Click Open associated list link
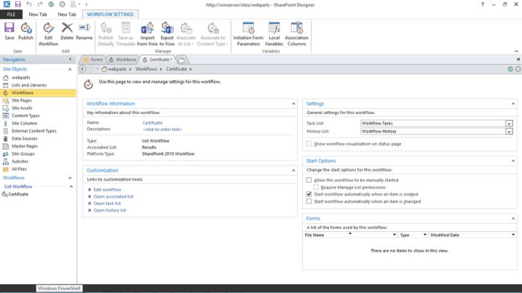The image size is (522, 293). 113,196
